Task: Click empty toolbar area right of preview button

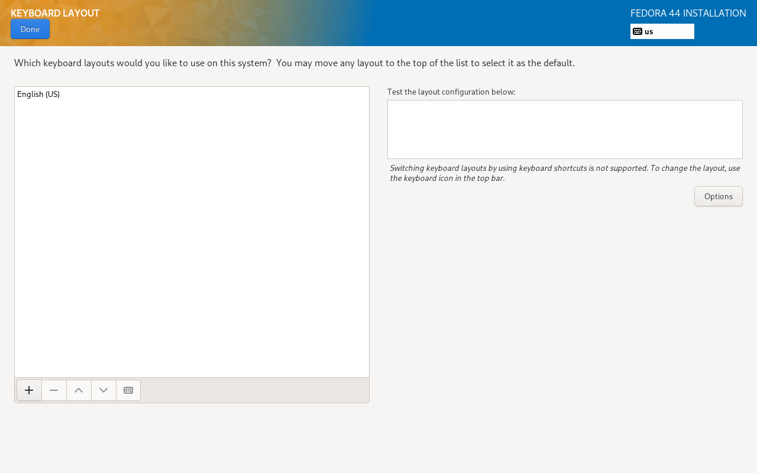Action: tap(254, 390)
